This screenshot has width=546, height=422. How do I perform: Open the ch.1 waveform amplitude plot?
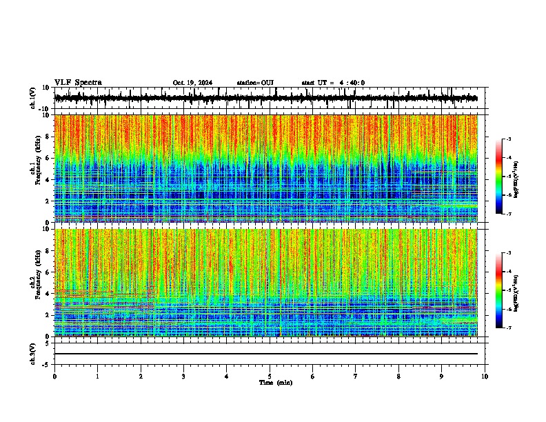[x=270, y=98]
